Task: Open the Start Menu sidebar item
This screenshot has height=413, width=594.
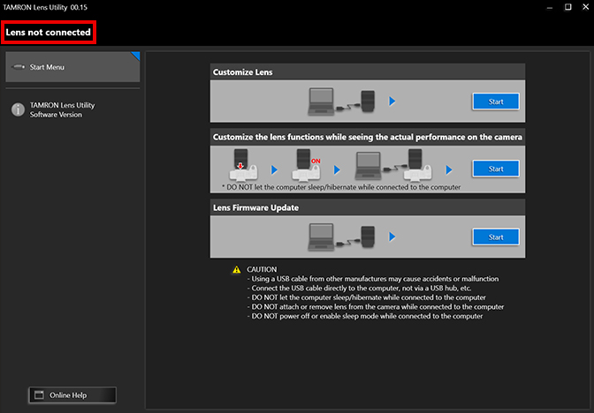Action: (72, 67)
